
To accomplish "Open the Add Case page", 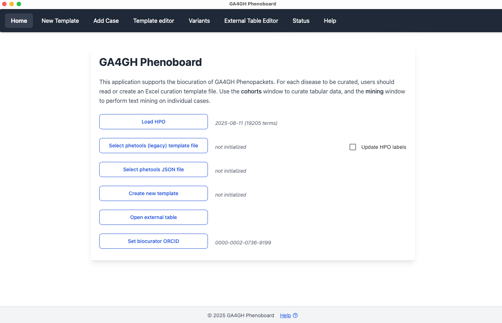I will (x=106, y=21).
